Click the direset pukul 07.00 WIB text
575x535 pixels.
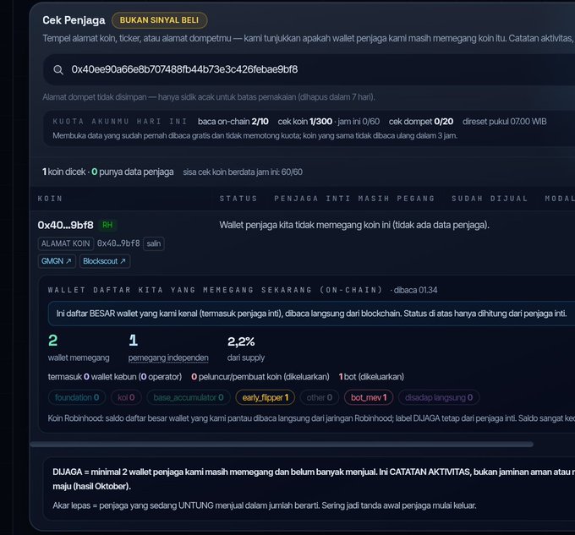pos(505,122)
